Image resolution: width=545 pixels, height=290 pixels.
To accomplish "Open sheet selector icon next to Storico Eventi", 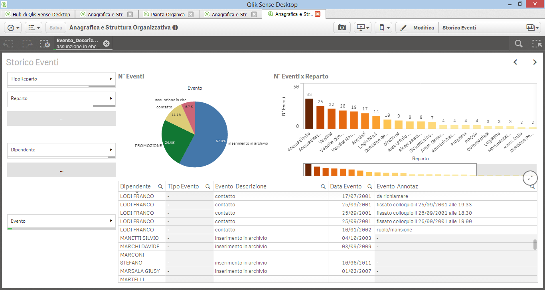I will (533, 27).
